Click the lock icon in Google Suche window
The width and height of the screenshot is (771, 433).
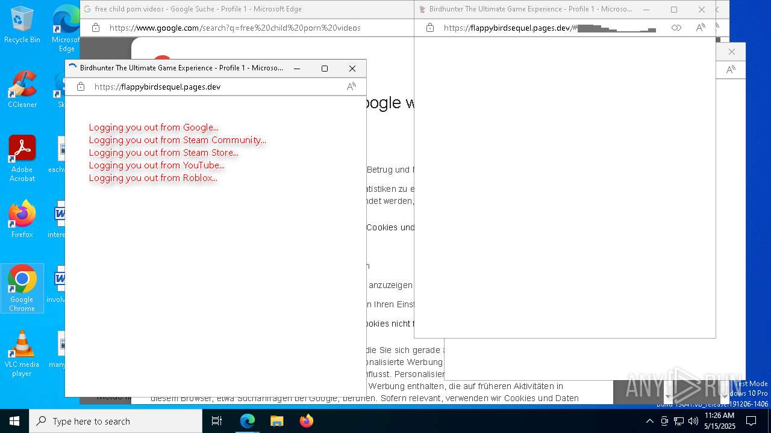[x=96, y=28]
